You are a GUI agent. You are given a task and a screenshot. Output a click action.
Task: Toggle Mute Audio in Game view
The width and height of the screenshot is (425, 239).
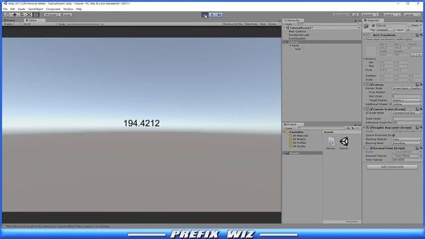coord(251,24)
